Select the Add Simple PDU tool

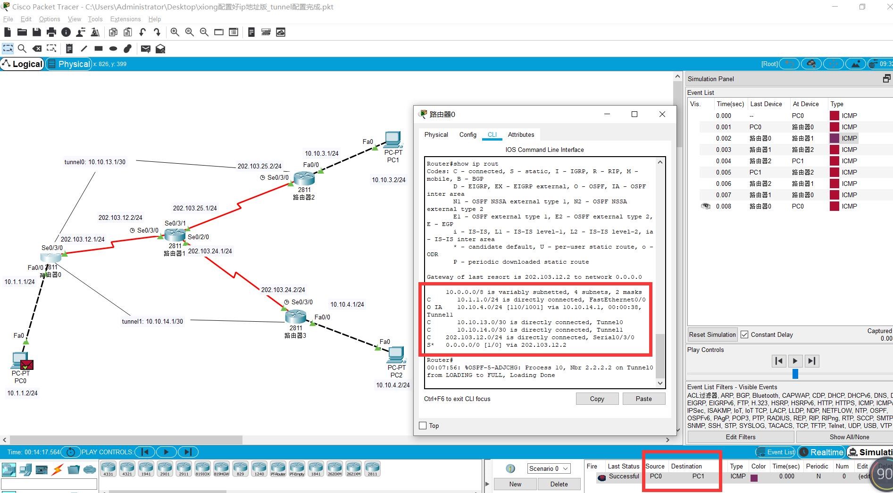pyautogui.click(x=145, y=48)
